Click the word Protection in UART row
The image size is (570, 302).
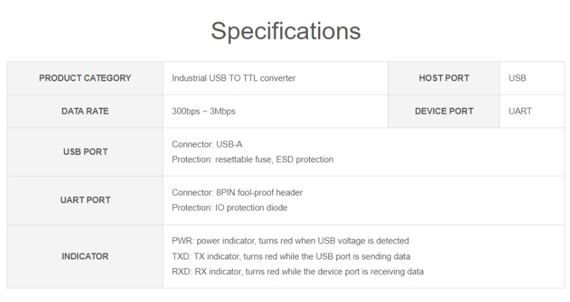tap(191, 207)
